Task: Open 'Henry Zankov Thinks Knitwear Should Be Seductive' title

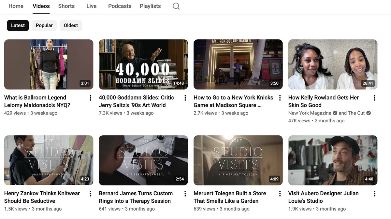Action: pos(42,197)
